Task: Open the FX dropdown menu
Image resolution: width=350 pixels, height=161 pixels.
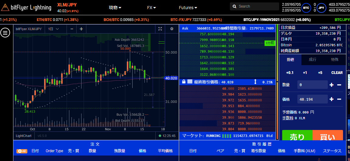Action: point(151,8)
